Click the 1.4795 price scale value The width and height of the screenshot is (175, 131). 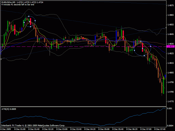tap(171, 82)
